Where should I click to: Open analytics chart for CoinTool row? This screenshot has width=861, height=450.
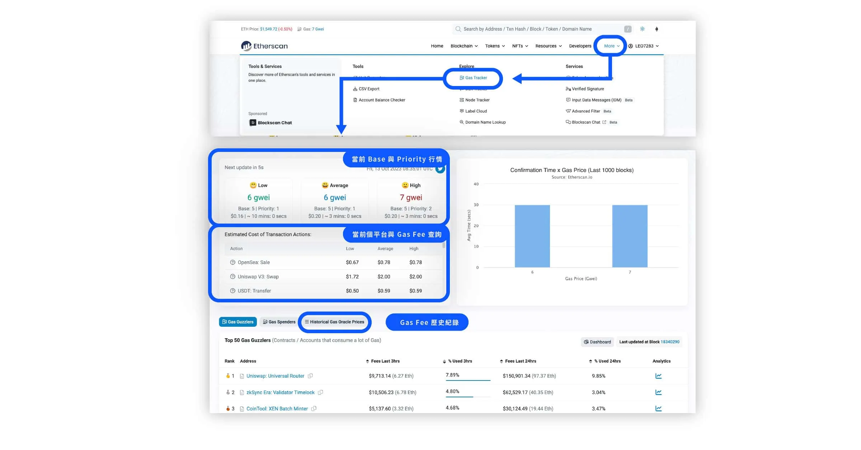(x=658, y=408)
